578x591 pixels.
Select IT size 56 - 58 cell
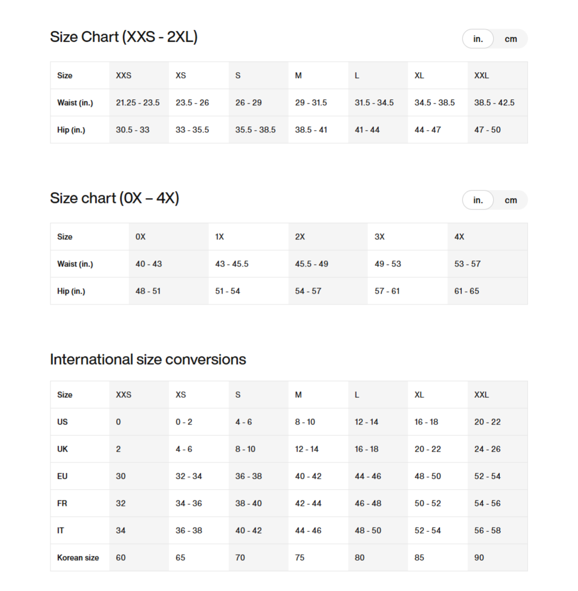pos(487,530)
